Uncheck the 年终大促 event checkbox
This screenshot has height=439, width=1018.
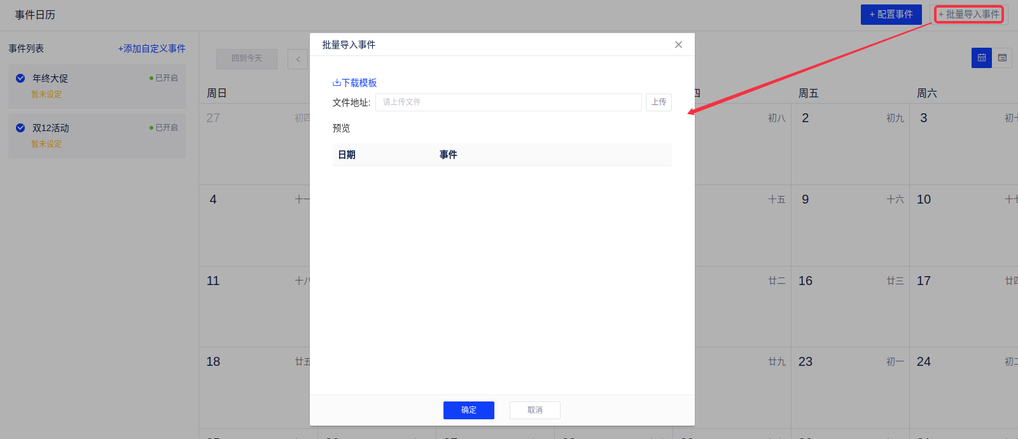[x=20, y=78]
